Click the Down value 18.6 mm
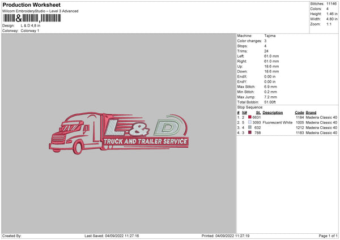 click(x=271, y=71)
